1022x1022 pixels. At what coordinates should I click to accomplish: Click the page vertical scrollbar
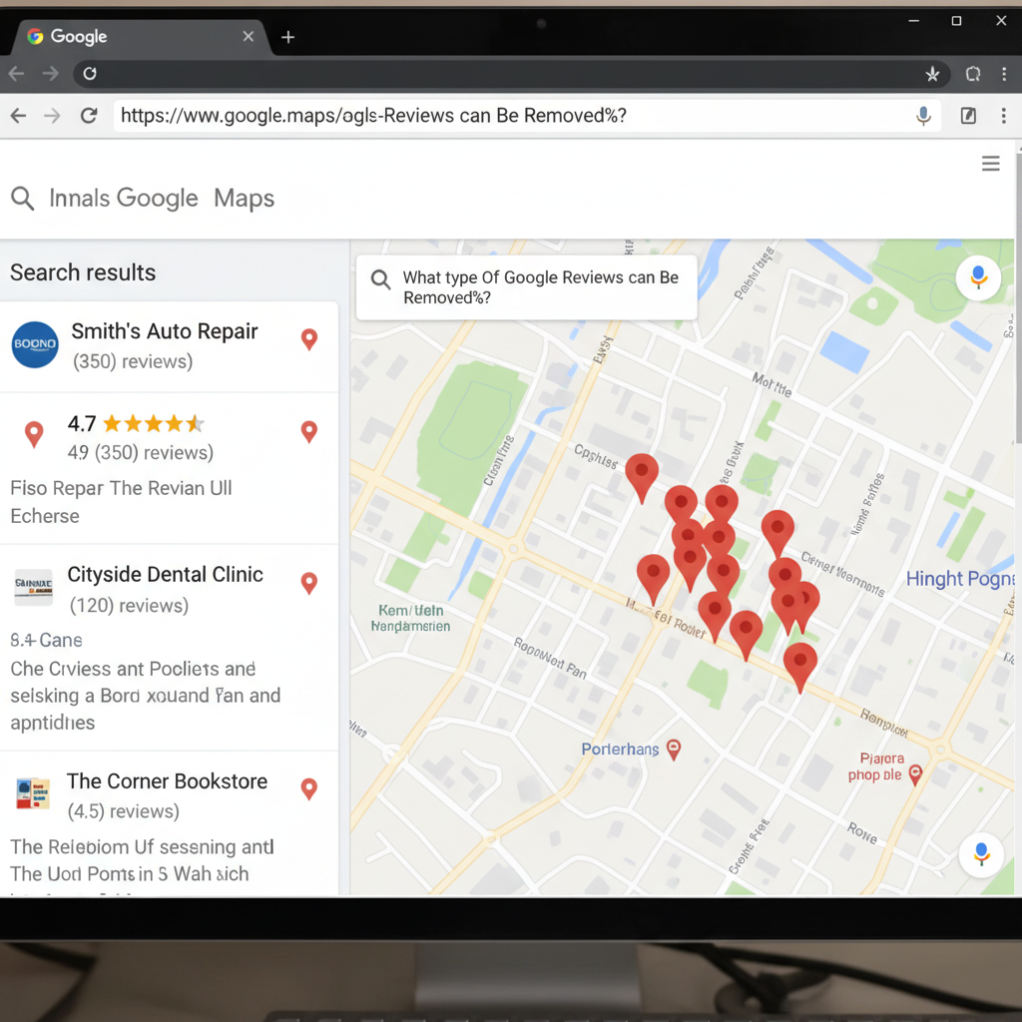coord(1018,298)
